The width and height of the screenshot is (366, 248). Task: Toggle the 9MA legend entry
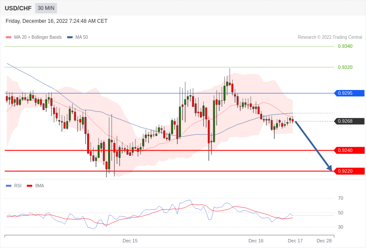[35, 186]
